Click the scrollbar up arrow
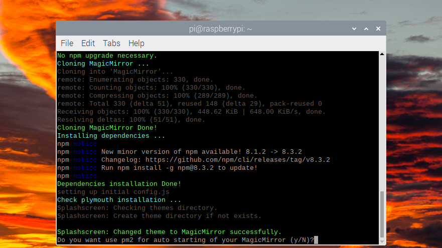The image size is (442, 248). click(x=382, y=54)
